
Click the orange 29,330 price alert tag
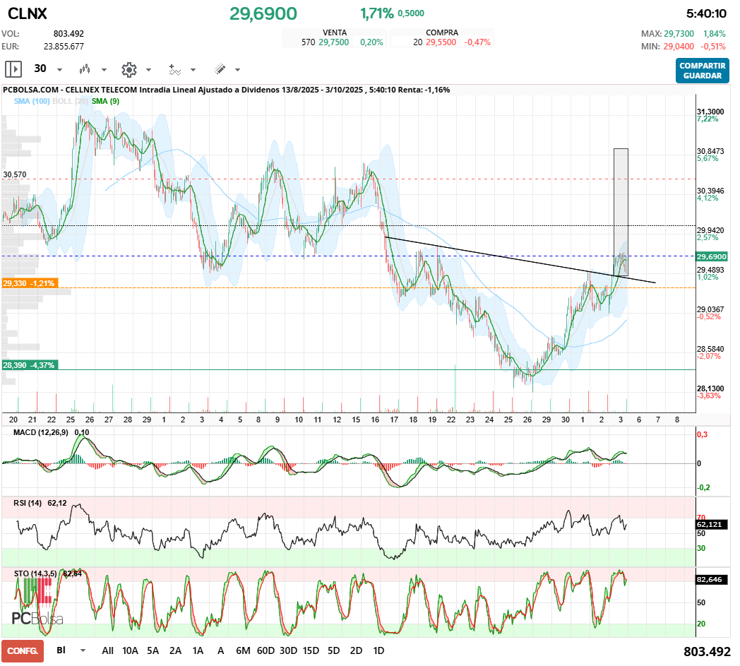[x=29, y=283]
